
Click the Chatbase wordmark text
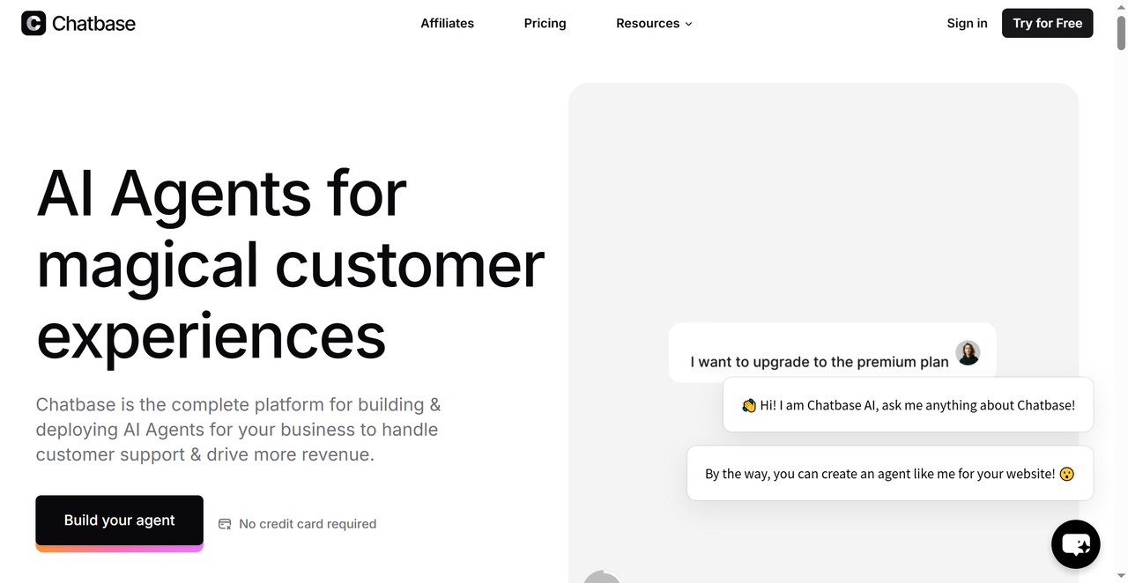[x=93, y=24]
